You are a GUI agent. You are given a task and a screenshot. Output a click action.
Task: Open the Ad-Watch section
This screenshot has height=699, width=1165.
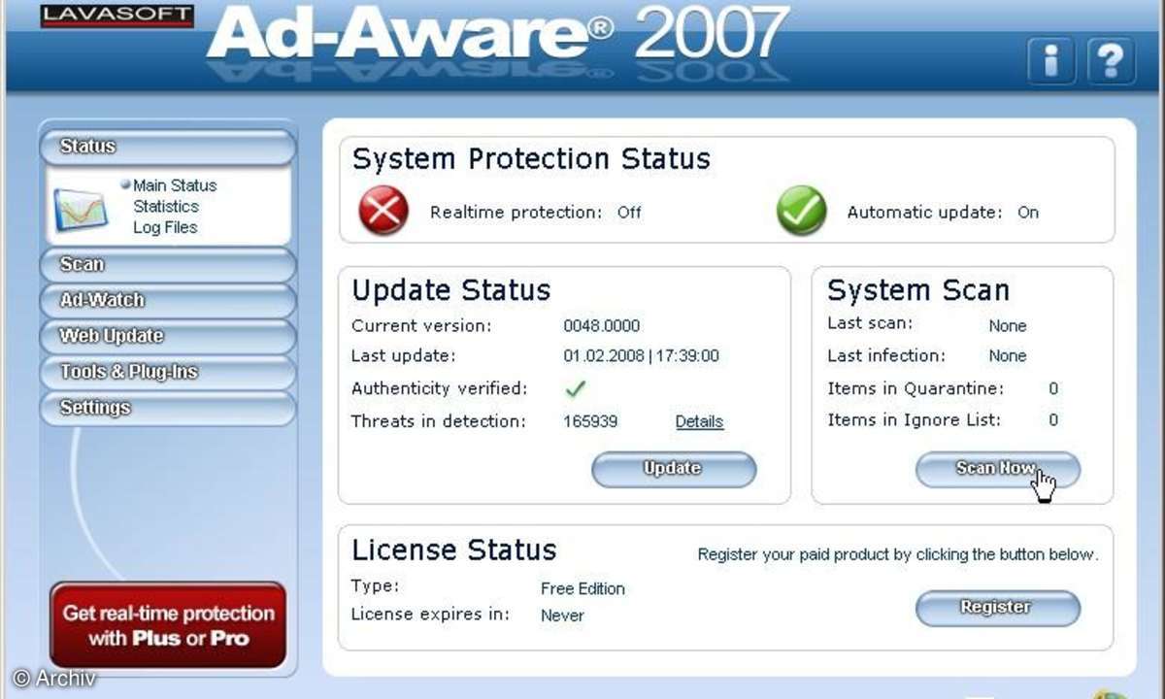click(167, 301)
